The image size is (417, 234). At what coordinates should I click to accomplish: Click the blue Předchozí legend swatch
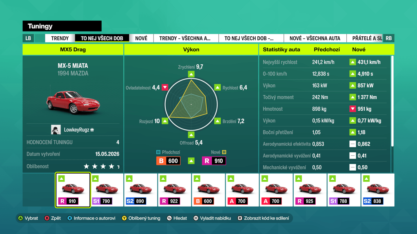(x=158, y=152)
